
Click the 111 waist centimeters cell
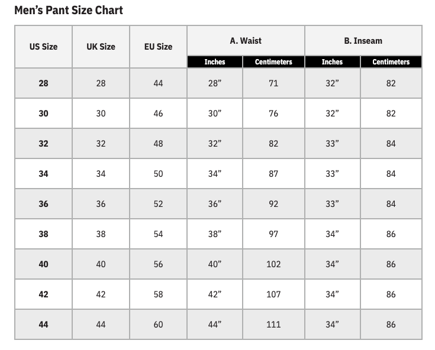pos(273,325)
